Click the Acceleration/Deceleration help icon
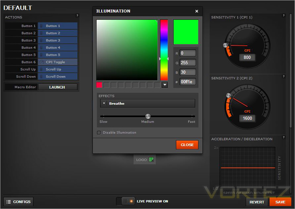Screen dimensions: 295x209 pos(284,137)
